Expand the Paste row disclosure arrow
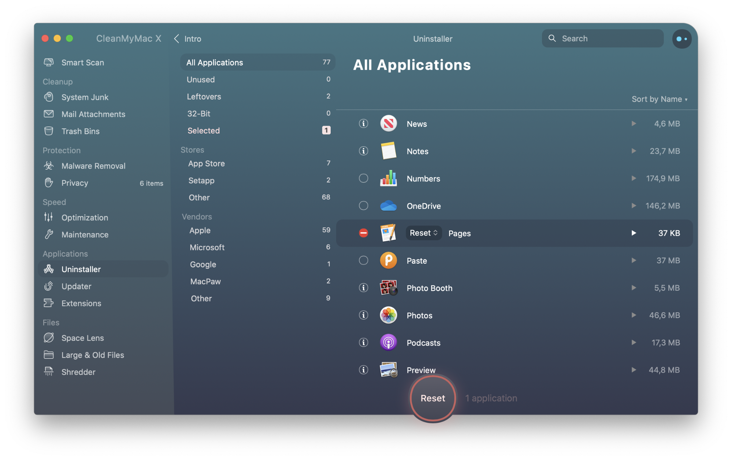 click(633, 260)
